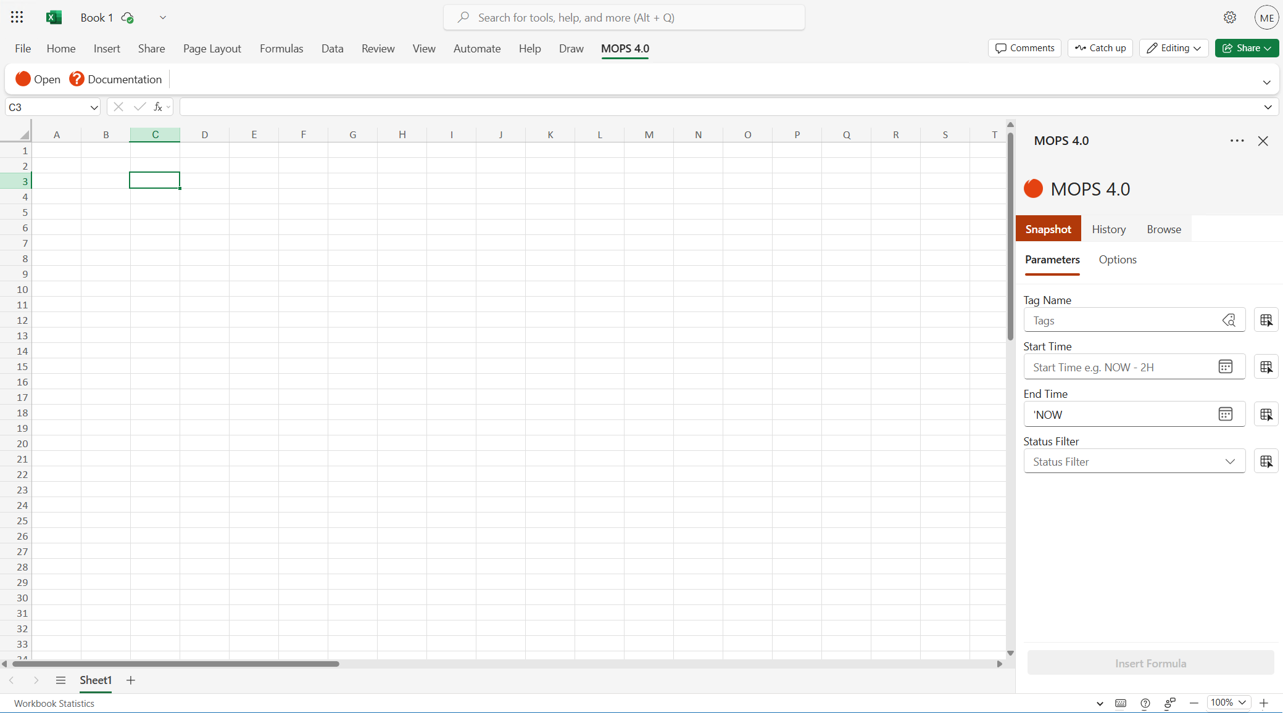This screenshot has width=1283, height=713.
Task: Open the calendar picker for Start Time
Action: (x=1226, y=366)
